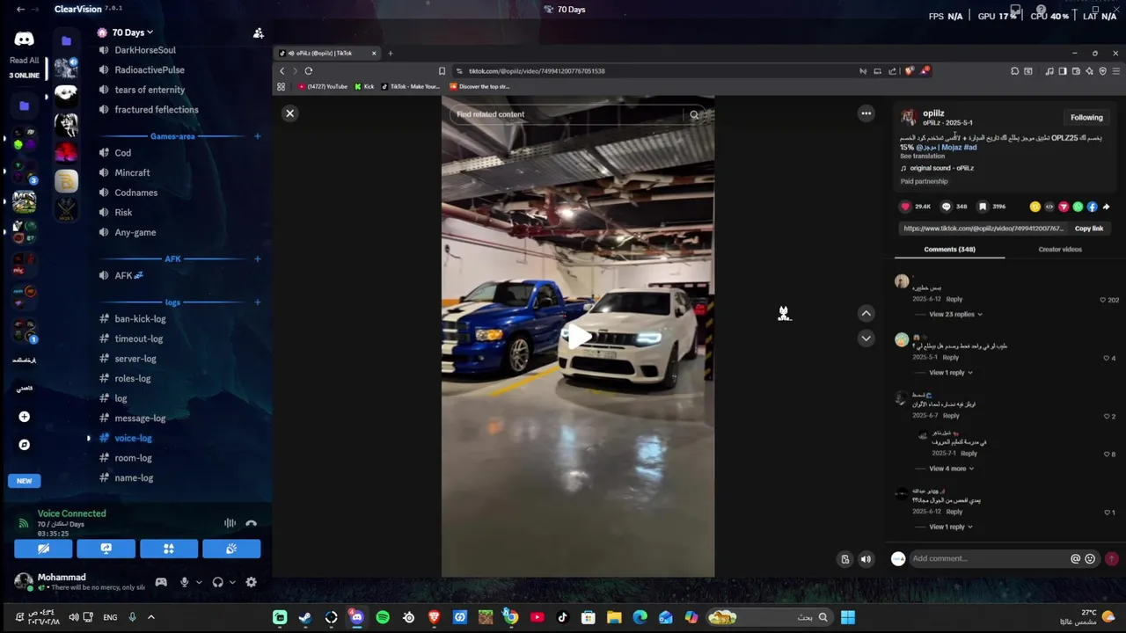Share your screen from the voice panel

click(x=106, y=549)
